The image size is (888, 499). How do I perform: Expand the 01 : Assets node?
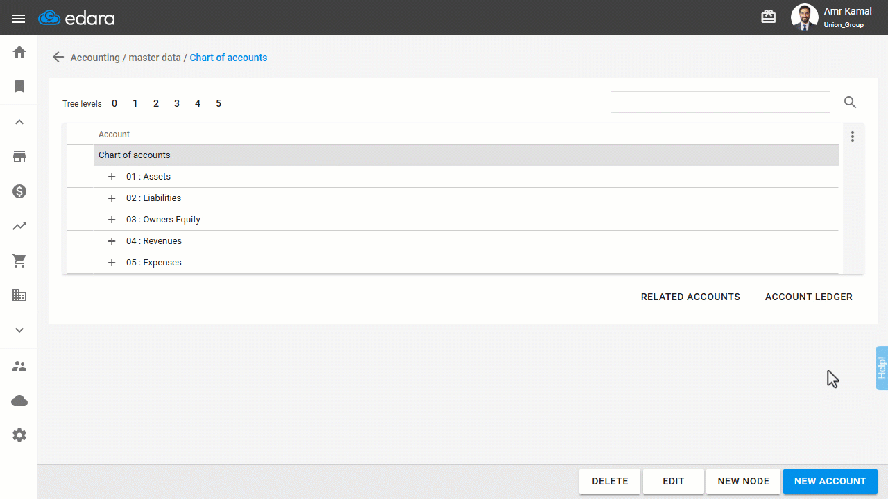[112, 177]
